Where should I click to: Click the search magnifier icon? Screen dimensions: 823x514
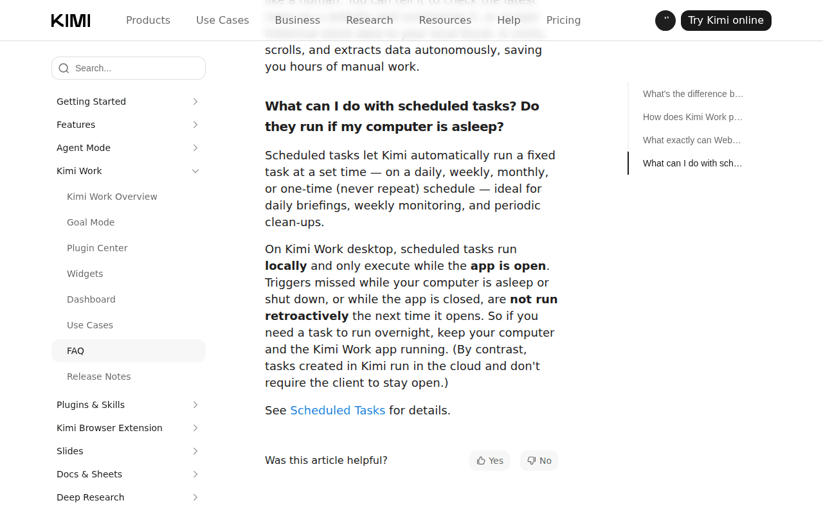64,68
